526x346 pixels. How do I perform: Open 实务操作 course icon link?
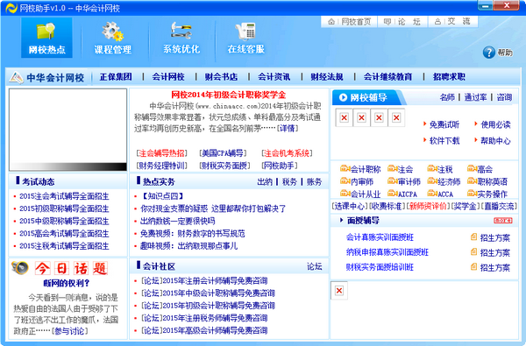pyautogui.click(x=487, y=194)
